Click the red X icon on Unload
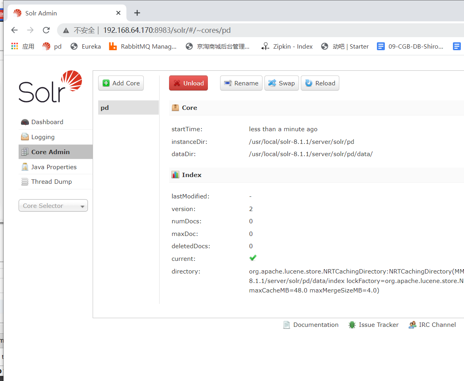Image resolution: width=464 pixels, height=381 pixels. pos(177,83)
